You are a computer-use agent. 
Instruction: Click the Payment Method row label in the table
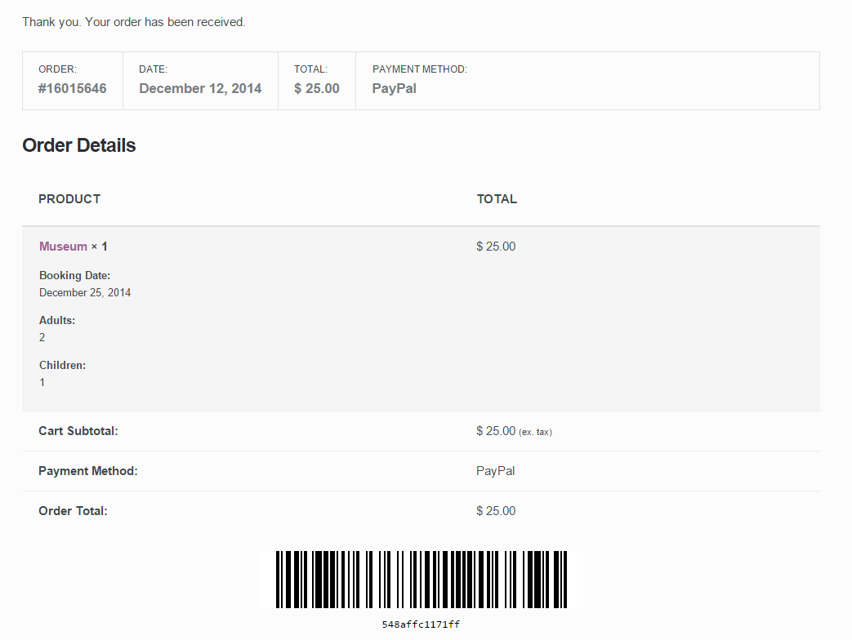coord(88,471)
